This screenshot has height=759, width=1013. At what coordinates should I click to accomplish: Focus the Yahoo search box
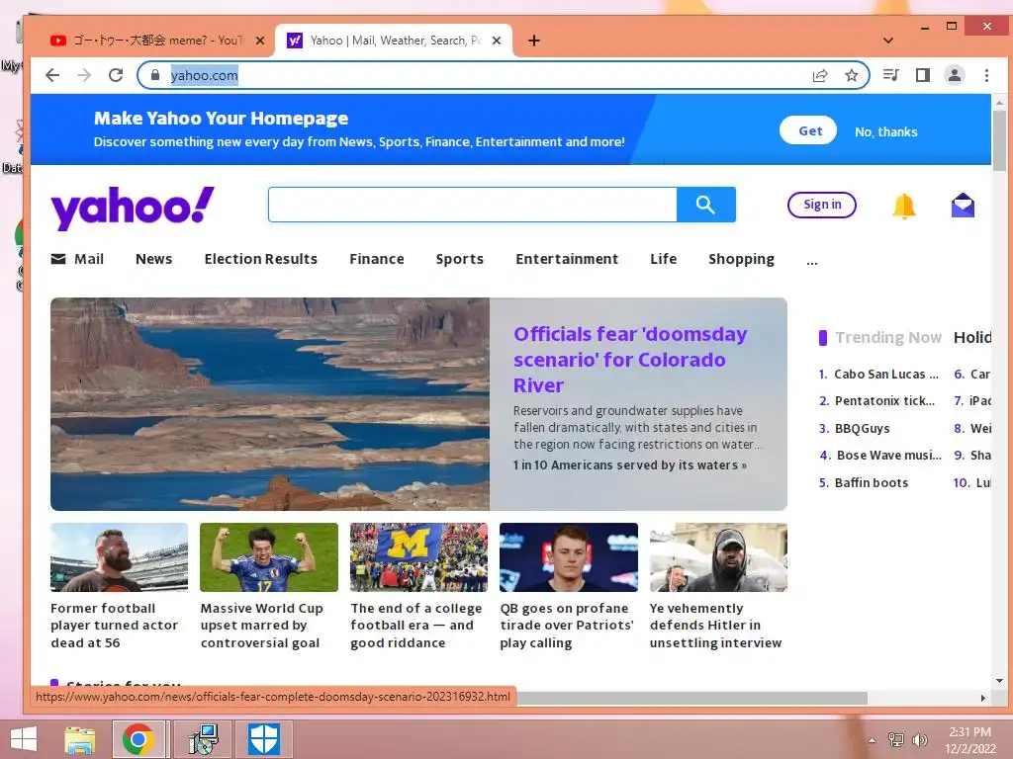pos(472,205)
